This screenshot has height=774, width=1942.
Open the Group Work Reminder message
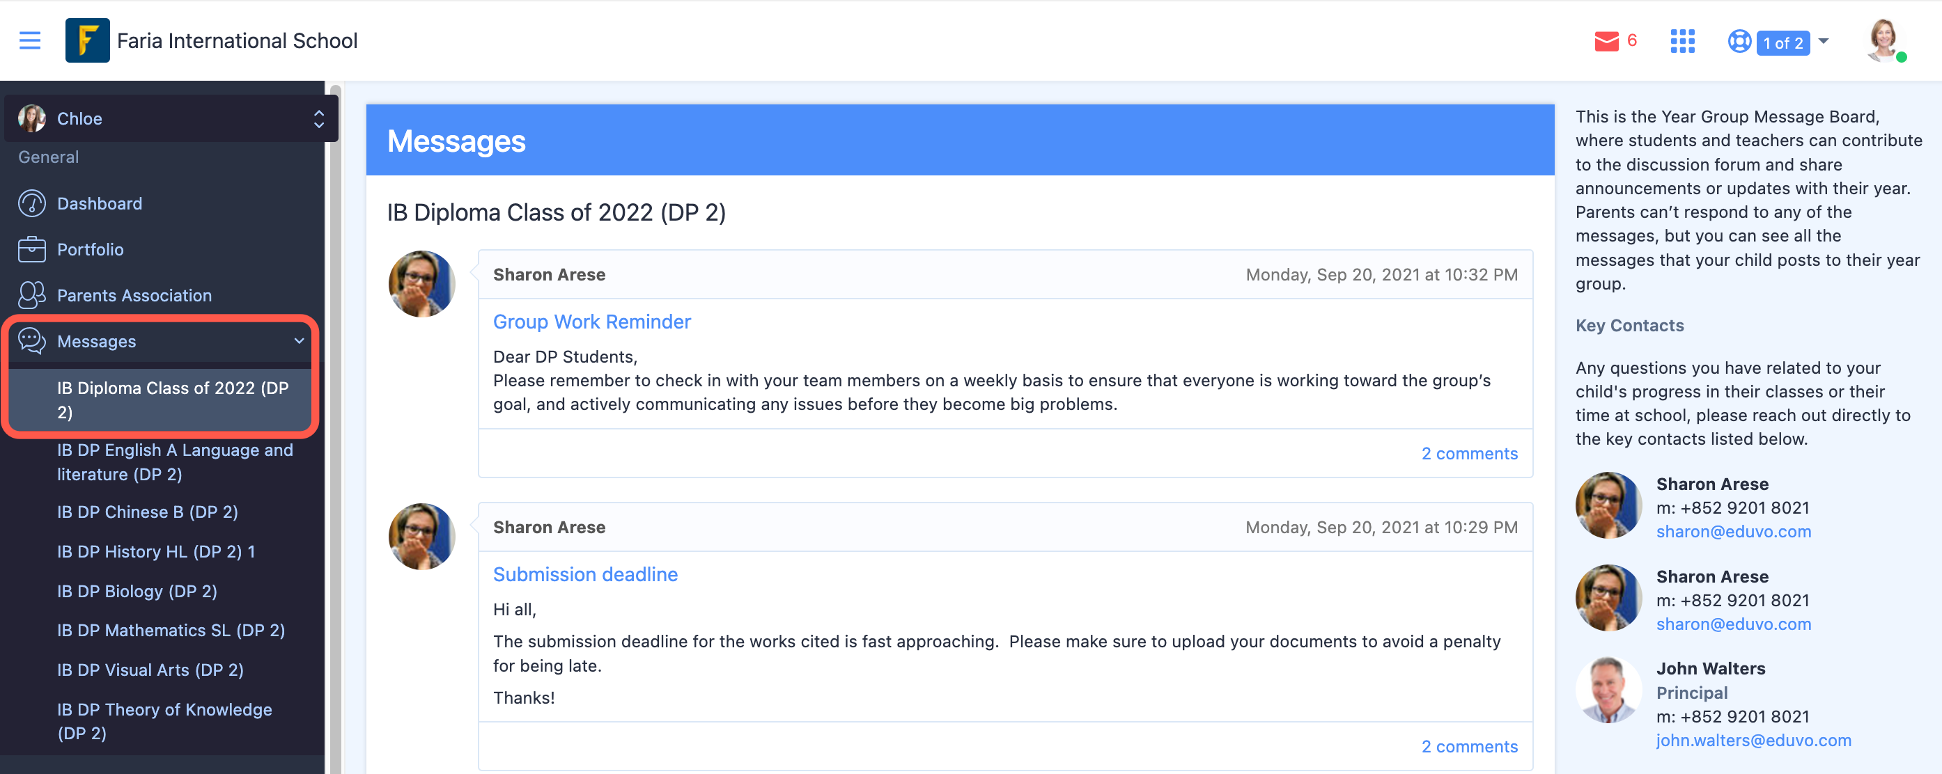tap(592, 322)
